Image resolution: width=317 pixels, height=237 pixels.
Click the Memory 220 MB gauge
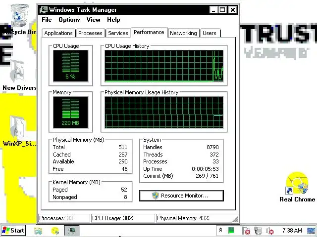70,112
